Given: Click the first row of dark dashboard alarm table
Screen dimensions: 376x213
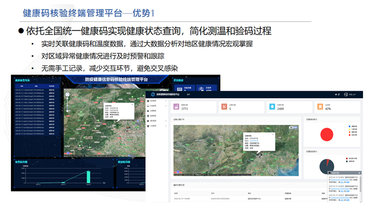Looking at the screenshot, I should (x=36, y=90).
